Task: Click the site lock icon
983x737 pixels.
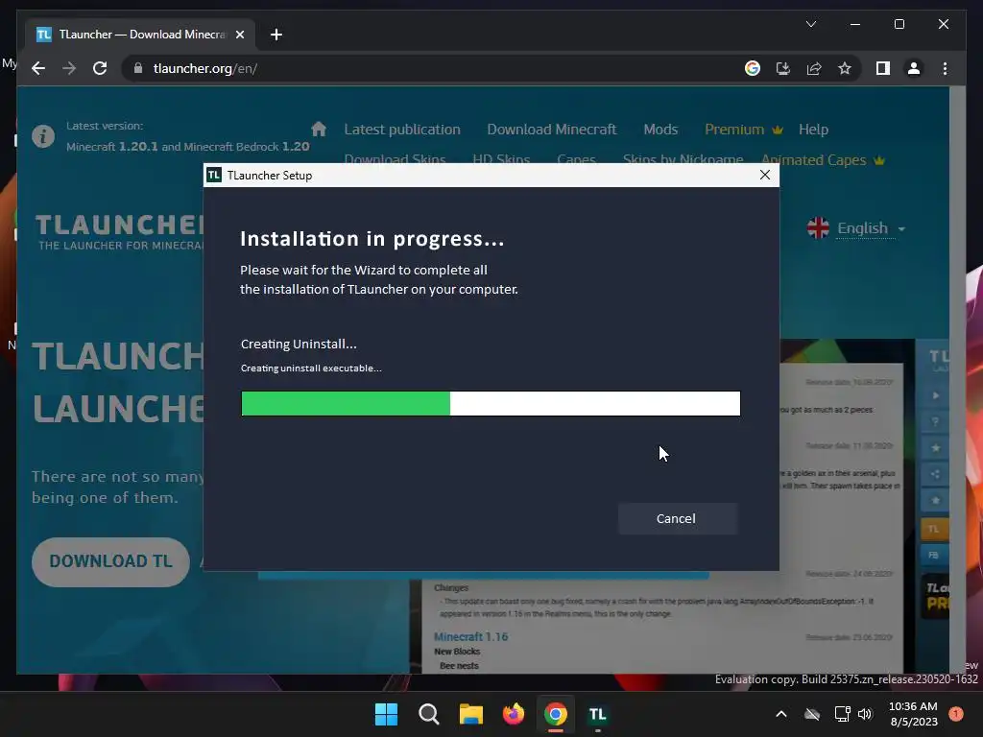Action: [138, 68]
